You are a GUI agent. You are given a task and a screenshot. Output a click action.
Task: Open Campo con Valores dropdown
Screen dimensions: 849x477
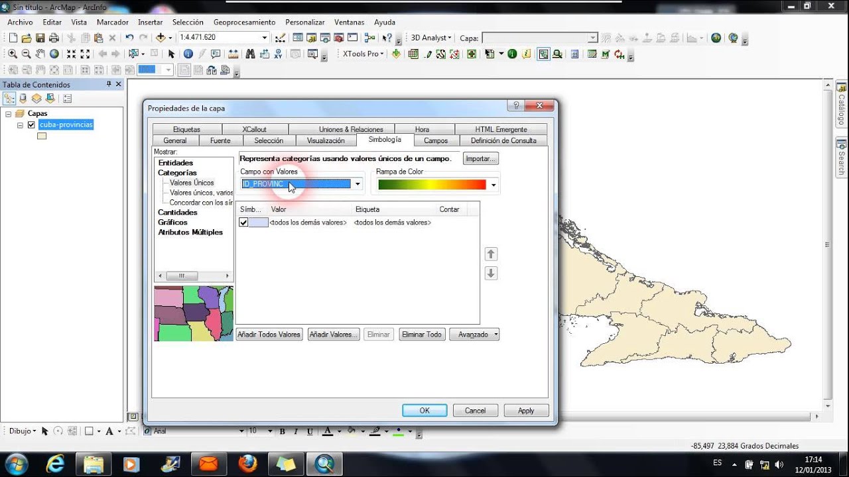(358, 184)
